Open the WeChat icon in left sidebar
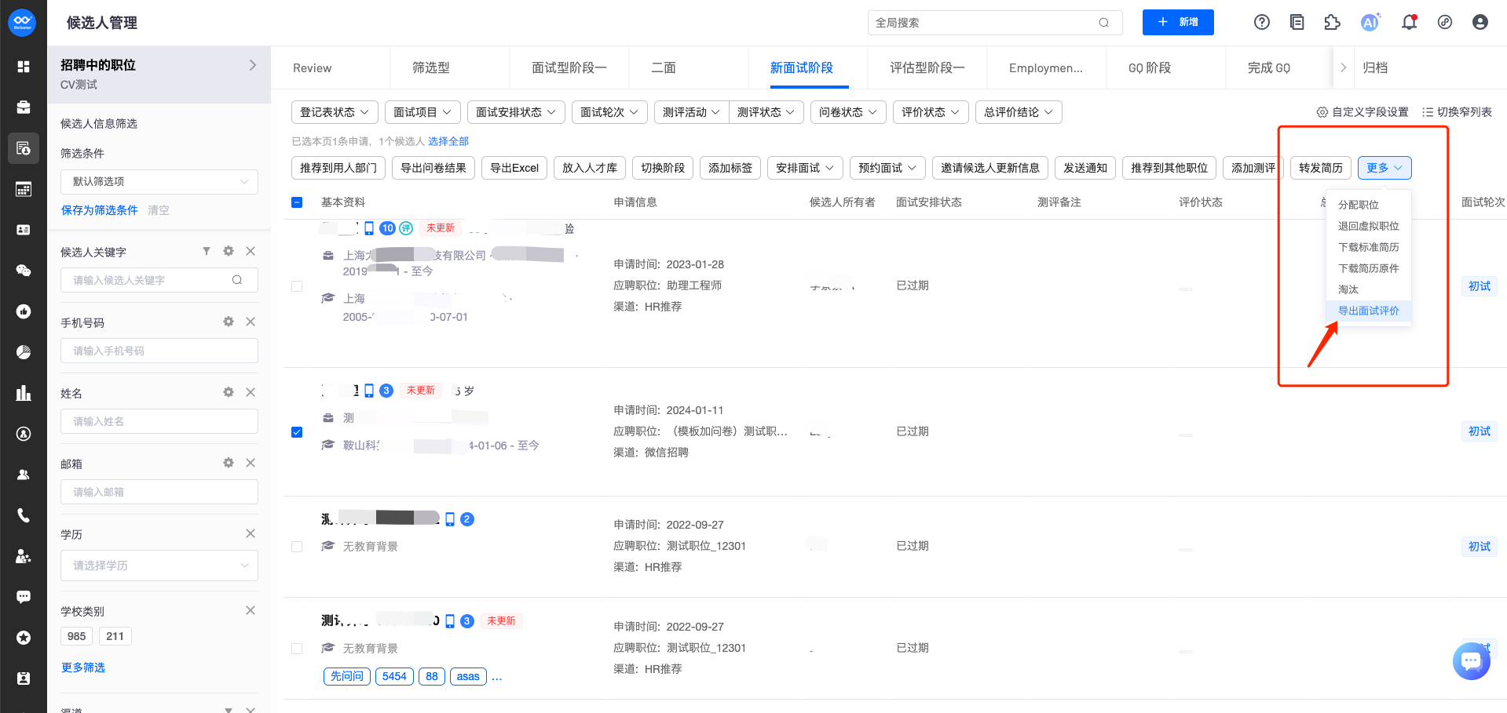This screenshot has height=713, width=1507. pyautogui.click(x=24, y=271)
